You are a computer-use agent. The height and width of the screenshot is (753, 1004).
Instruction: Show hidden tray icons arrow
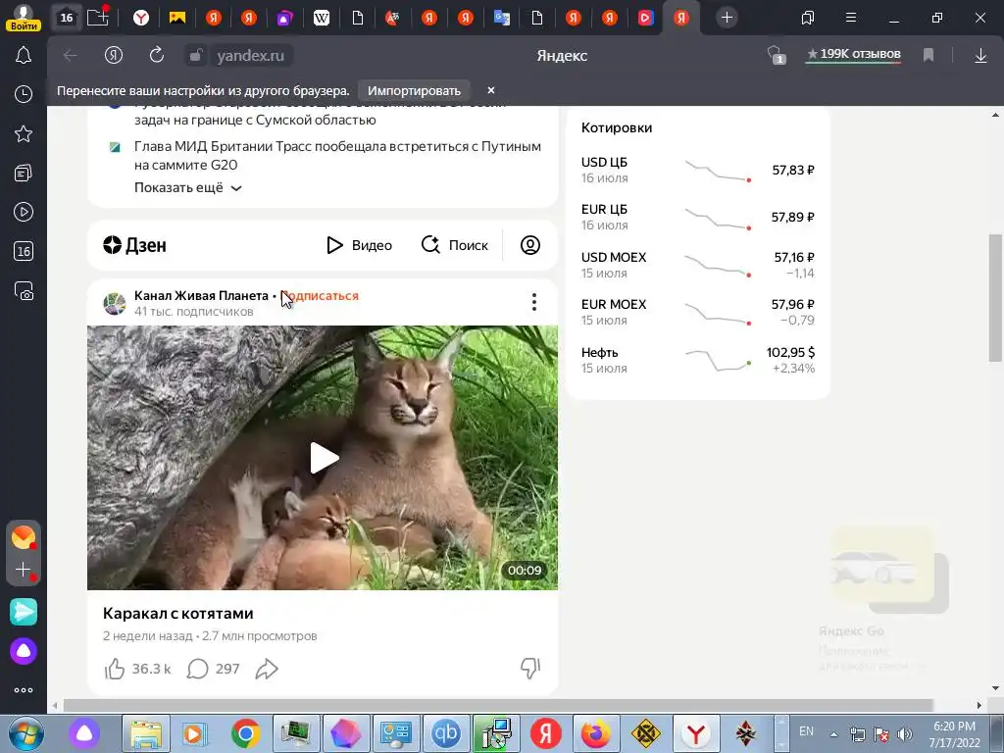(833, 734)
